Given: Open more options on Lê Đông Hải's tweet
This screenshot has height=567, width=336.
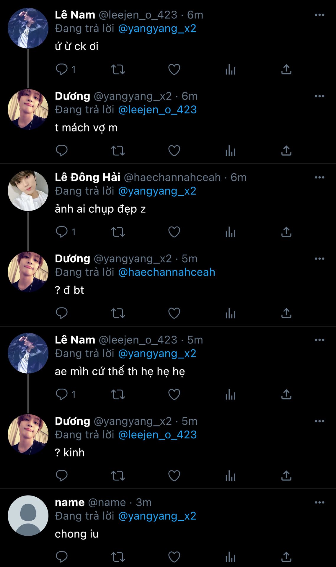Looking at the screenshot, I should pyautogui.click(x=319, y=177).
